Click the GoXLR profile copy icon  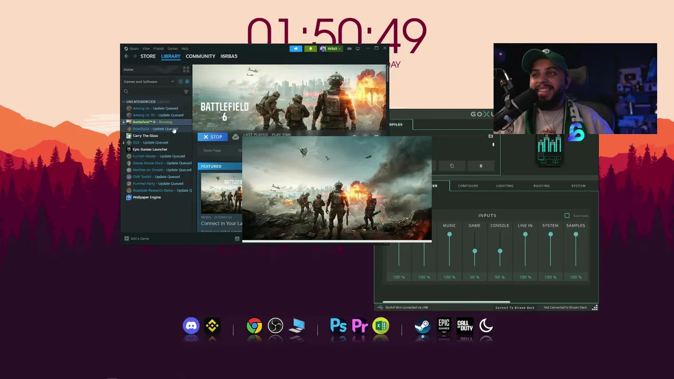(451, 166)
